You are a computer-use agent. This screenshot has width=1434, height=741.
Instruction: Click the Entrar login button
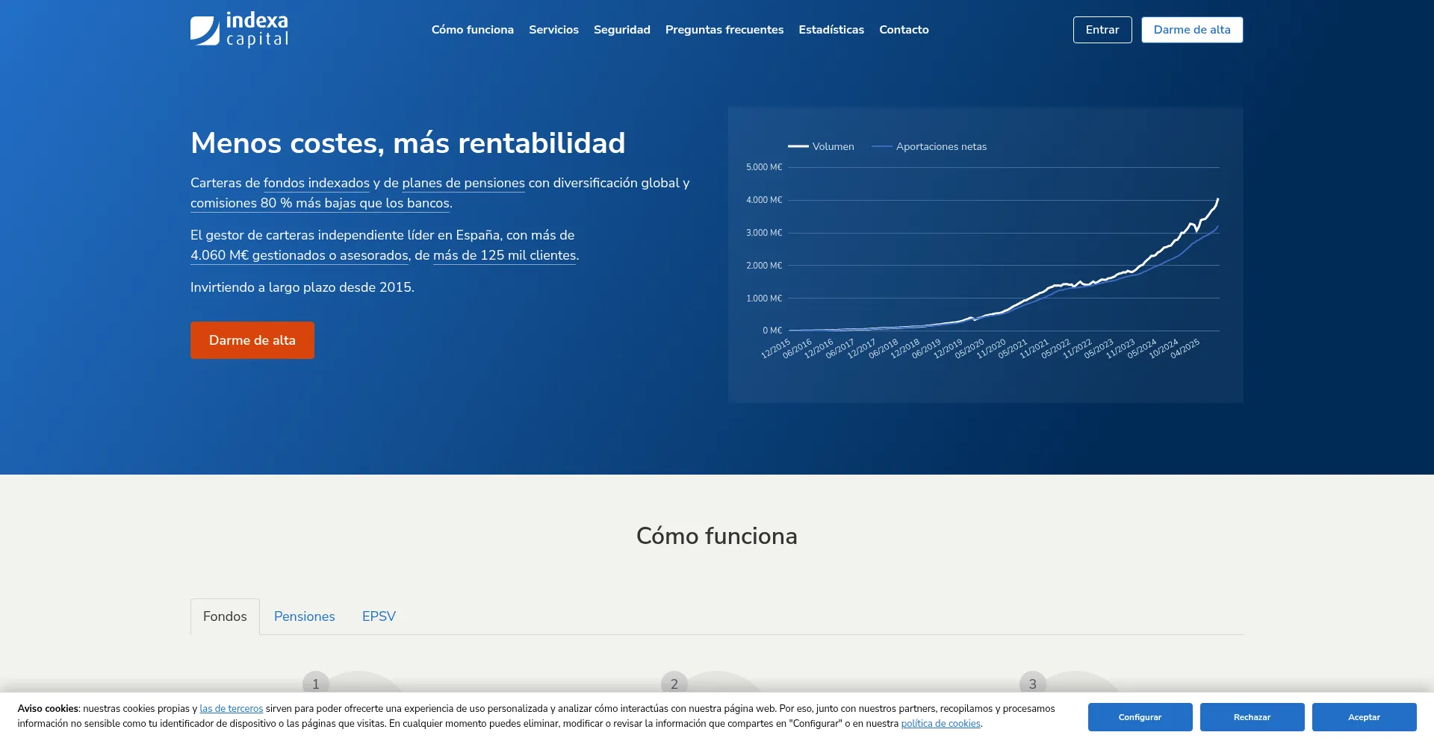point(1102,30)
